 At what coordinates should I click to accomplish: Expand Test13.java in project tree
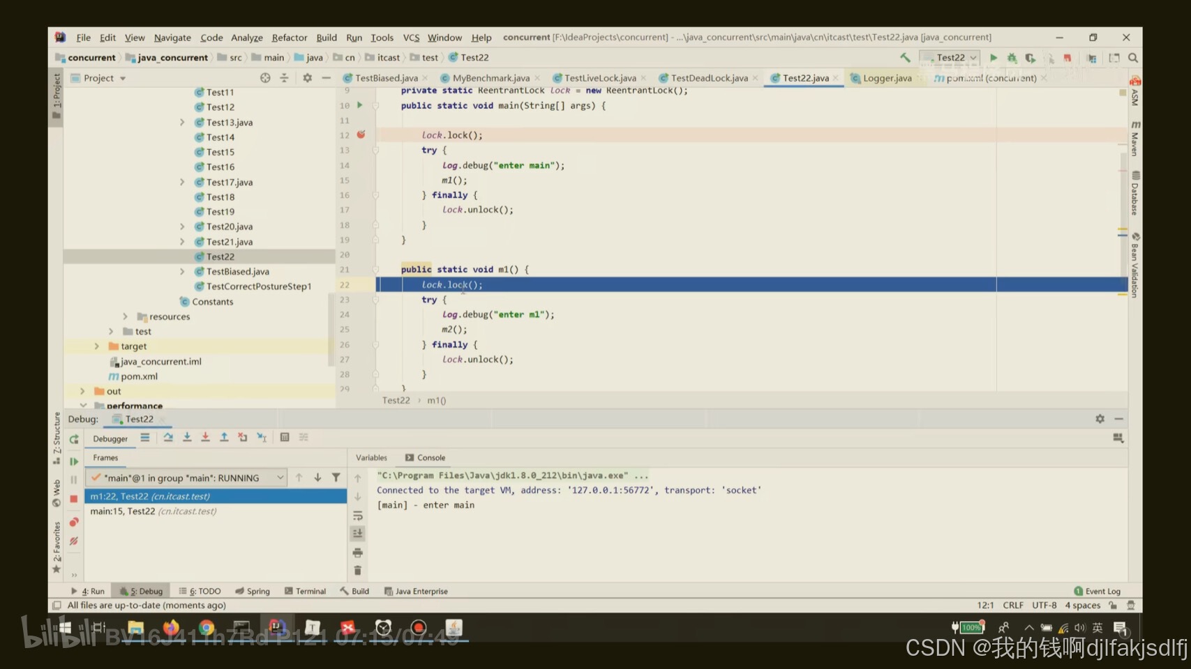(182, 123)
